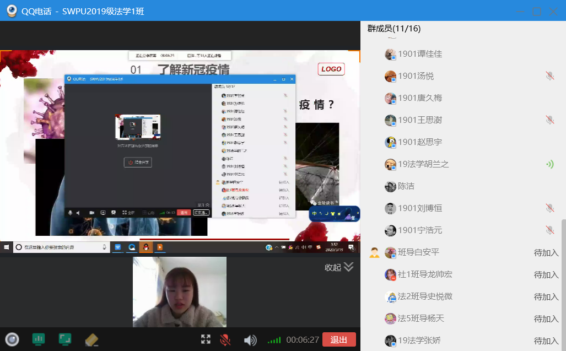This screenshot has height=351, width=566.
Task: Select 陈洁's avatar in the member list
Action: tap(390, 186)
